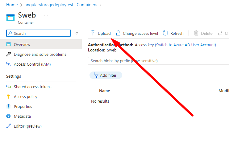Click the Refresh circular arrow icon
The height and width of the screenshot is (143, 229).
(x=165, y=33)
